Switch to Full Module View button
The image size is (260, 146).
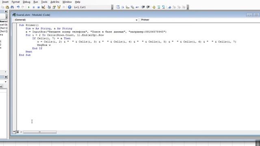coord(17,132)
